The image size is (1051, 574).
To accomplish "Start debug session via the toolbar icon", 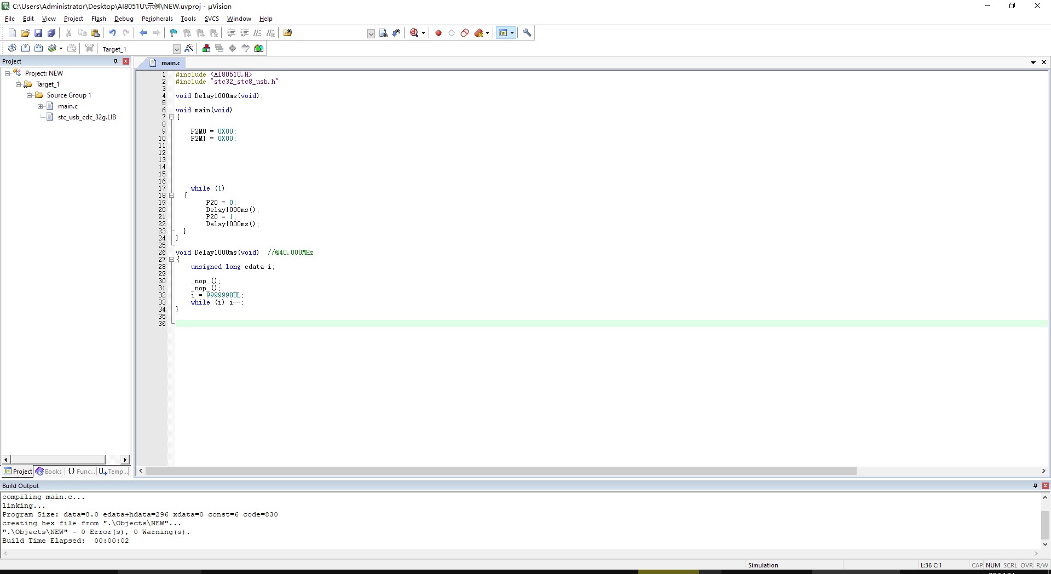I will (415, 33).
